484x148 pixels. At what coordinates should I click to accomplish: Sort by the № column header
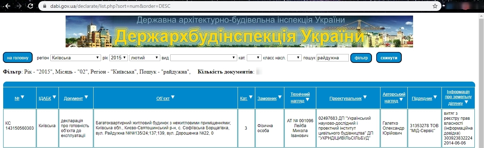pyautogui.click(x=17, y=98)
